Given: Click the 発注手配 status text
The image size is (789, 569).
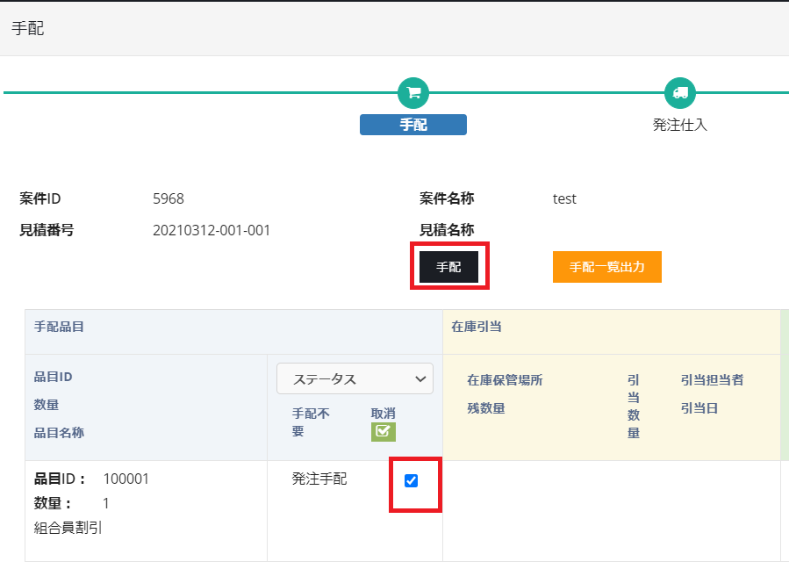Looking at the screenshot, I should pos(319,479).
